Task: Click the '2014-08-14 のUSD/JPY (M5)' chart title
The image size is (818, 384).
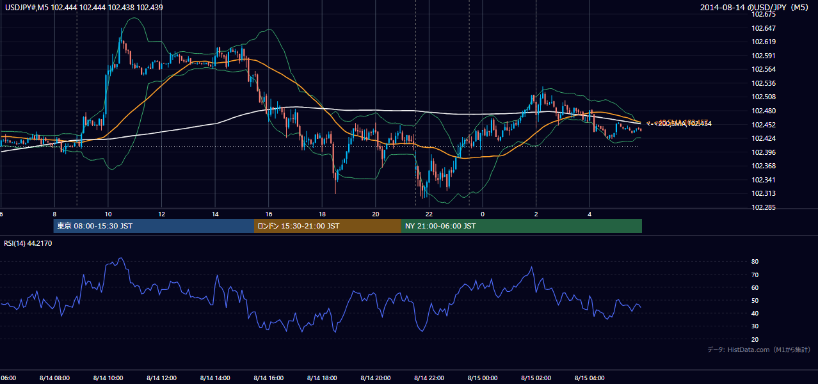Action: pos(755,8)
